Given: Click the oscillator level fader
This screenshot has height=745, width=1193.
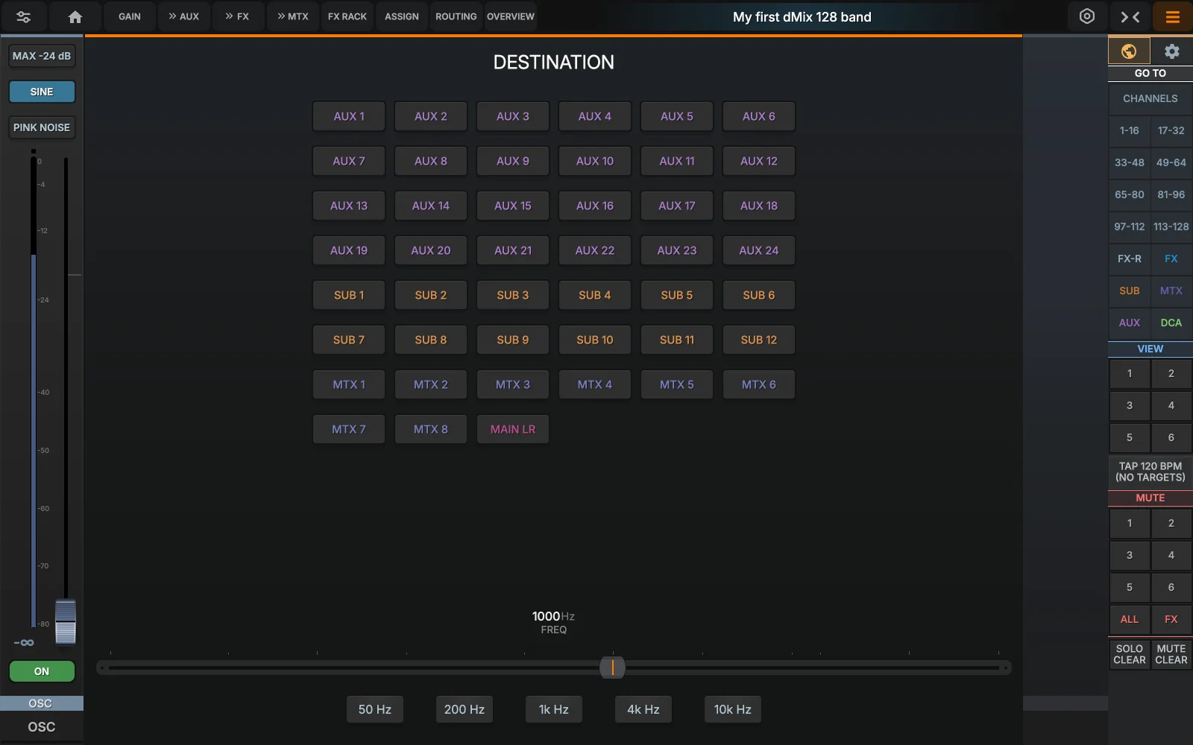Looking at the screenshot, I should point(66,621).
